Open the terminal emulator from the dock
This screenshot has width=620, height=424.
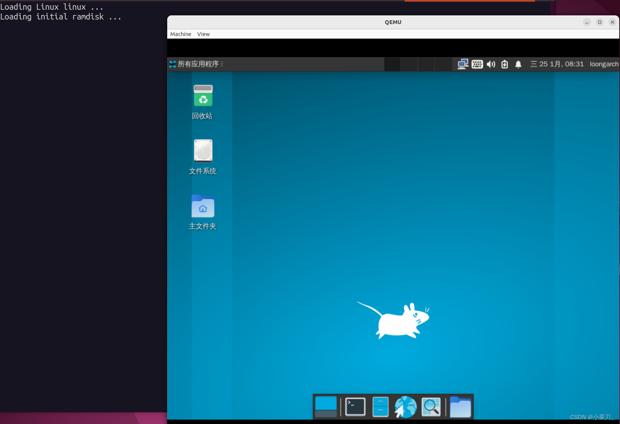coord(355,406)
